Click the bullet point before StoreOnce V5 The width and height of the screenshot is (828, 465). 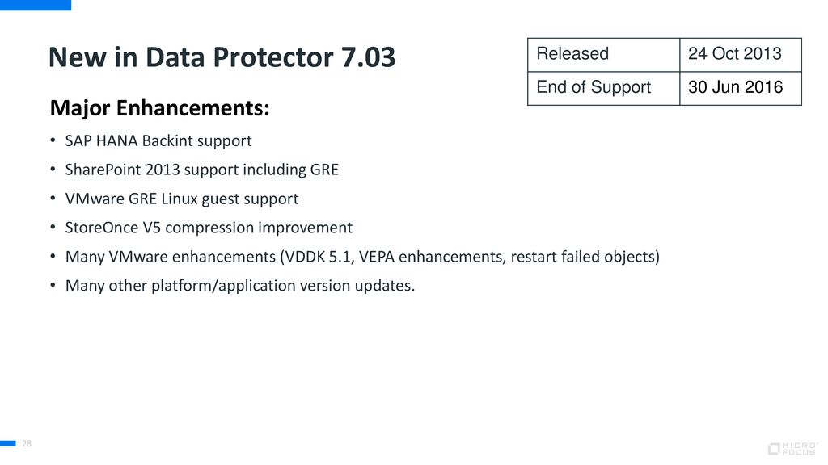[x=53, y=228]
